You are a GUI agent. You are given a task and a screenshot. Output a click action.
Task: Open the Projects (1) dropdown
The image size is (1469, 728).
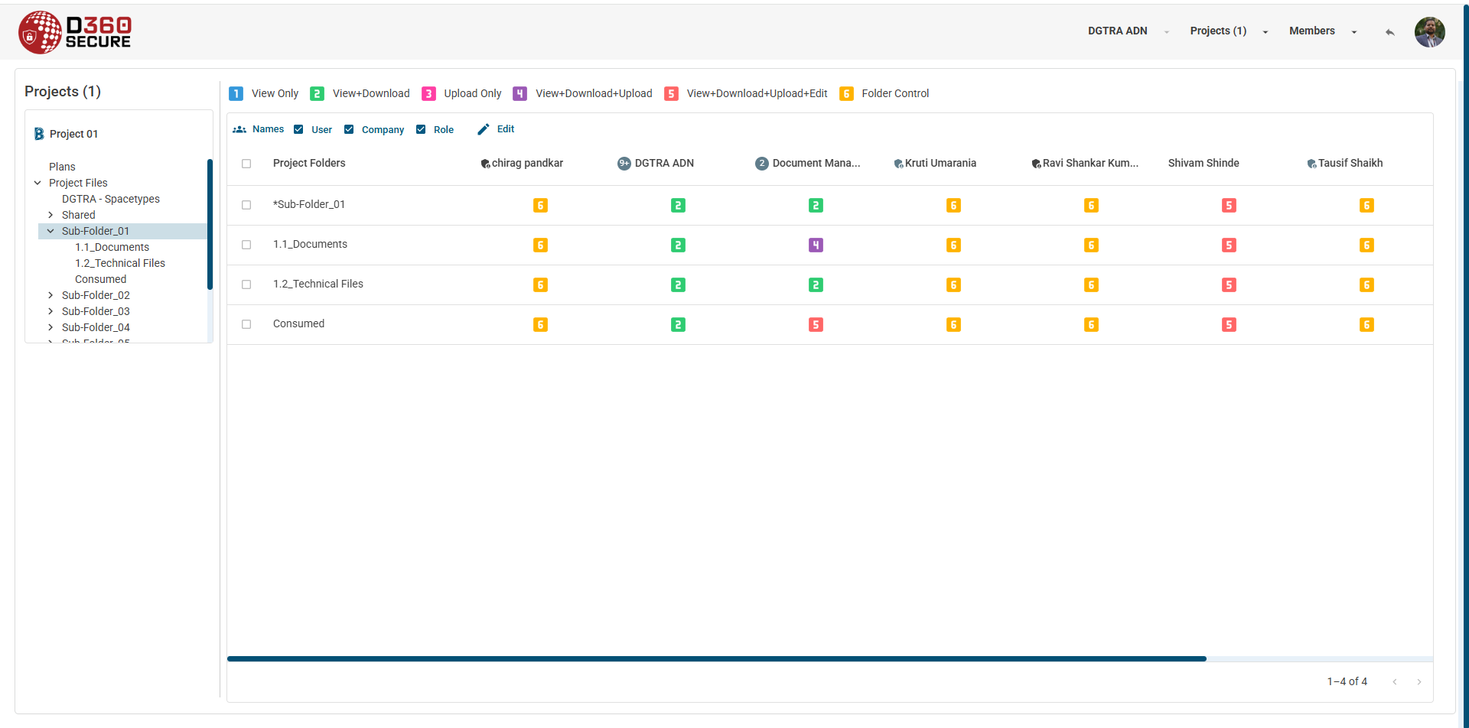point(1229,31)
